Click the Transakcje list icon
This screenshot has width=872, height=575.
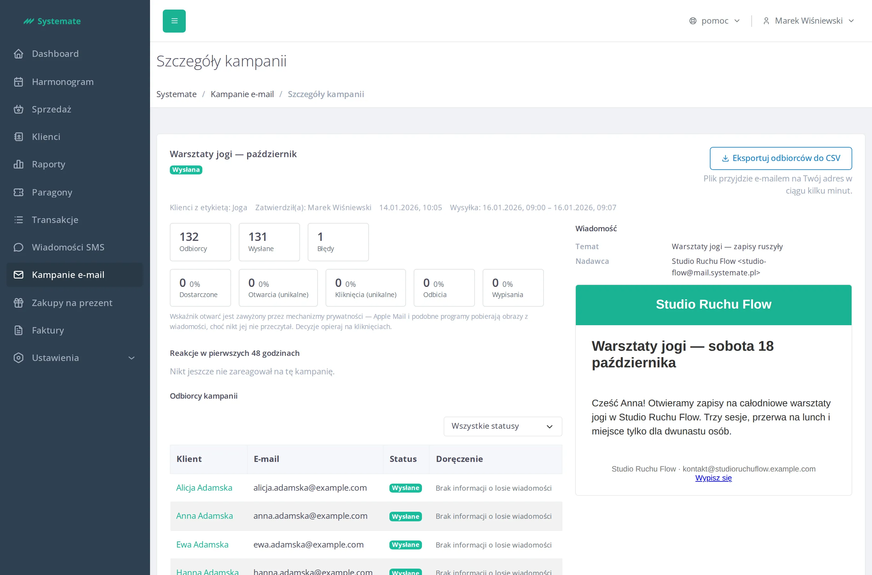coord(18,220)
